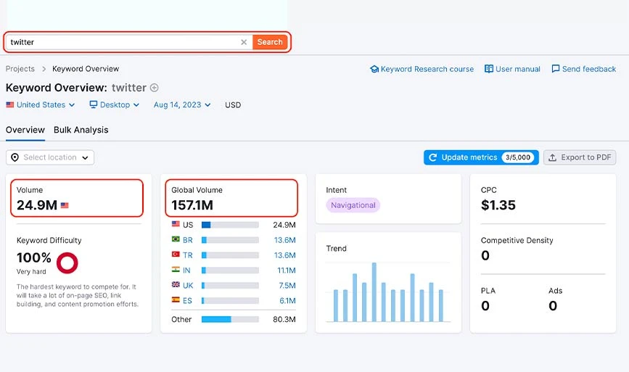
Task: Click the Spain flag icon
Action: [176, 299]
